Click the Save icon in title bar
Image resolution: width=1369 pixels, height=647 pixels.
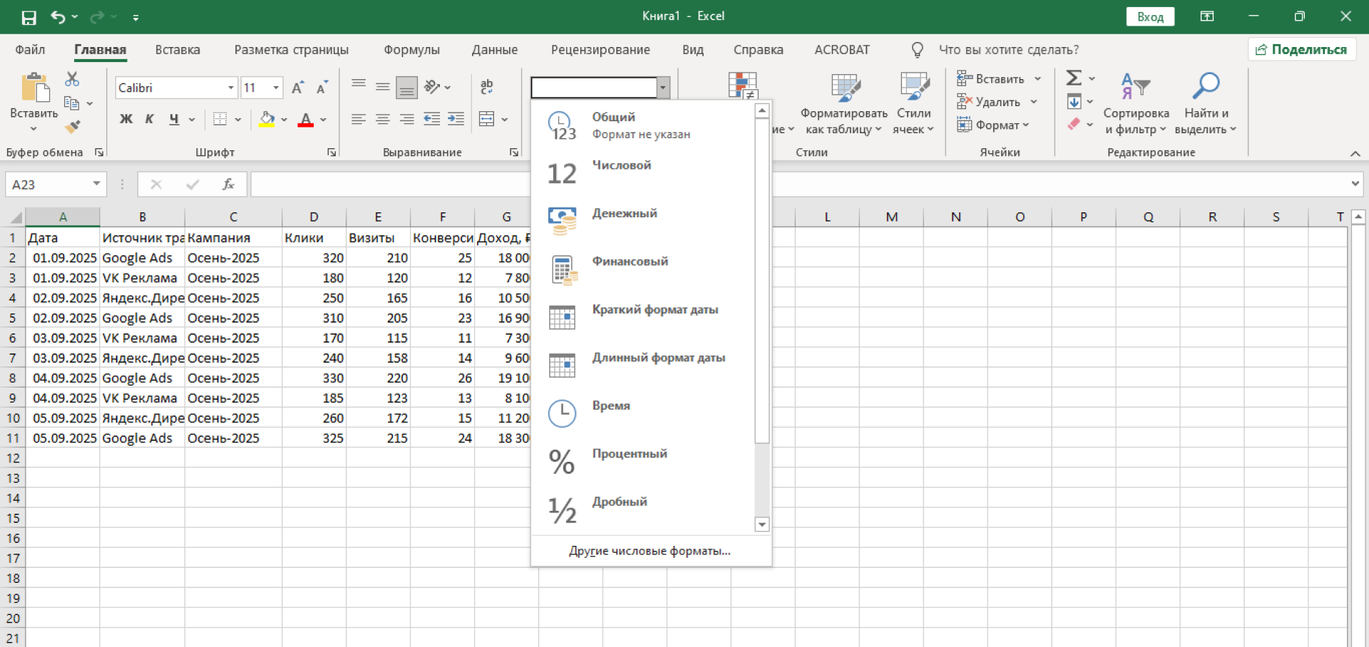[29, 17]
